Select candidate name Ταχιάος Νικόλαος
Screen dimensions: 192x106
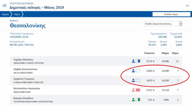click(23, 59)
